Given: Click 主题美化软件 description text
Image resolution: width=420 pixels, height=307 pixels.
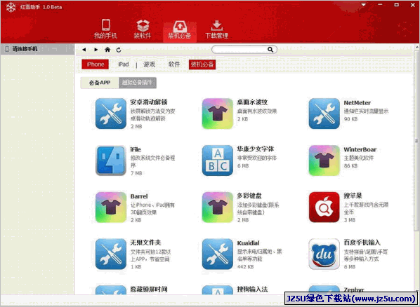Looking at the screenshot, I should [359, 158].
